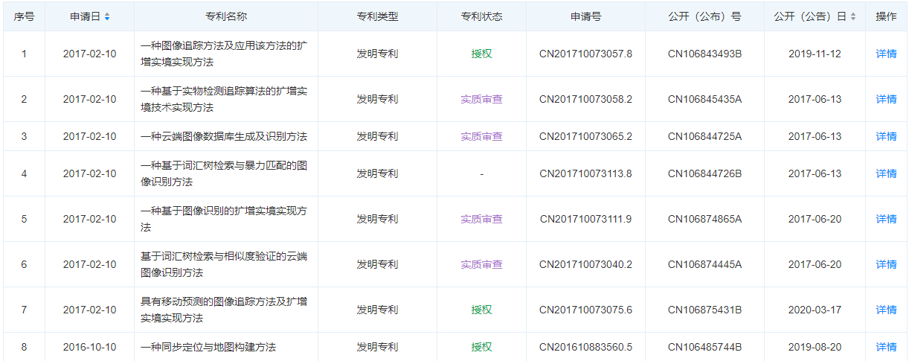Screen dimensions: 909x361
Task: Click patent name 一种基于实物检测追踪算法的扩增实境技术实现方法
Action: click(224, 99)
